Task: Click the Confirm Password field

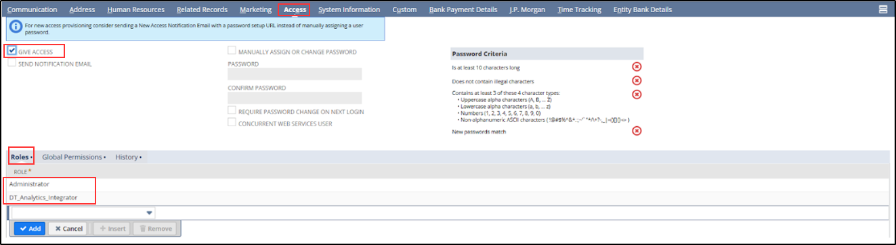Action: pyautogui.click(x=295, y=98)
